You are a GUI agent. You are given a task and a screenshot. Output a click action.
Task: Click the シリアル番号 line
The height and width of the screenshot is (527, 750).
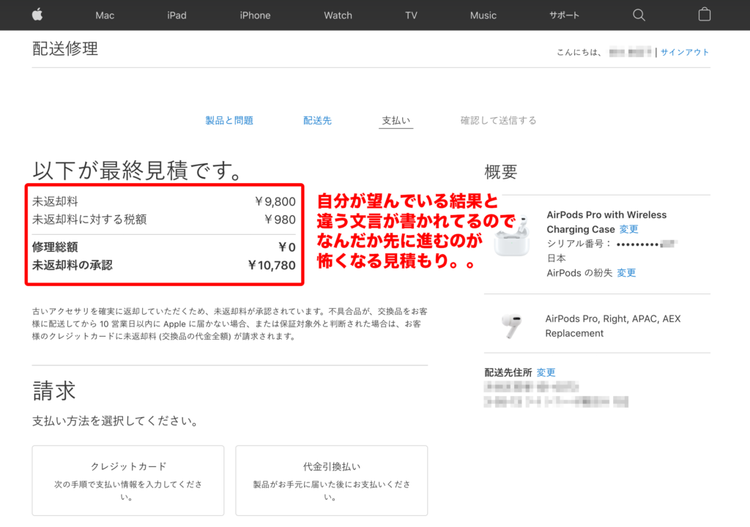tap(612, 244)
